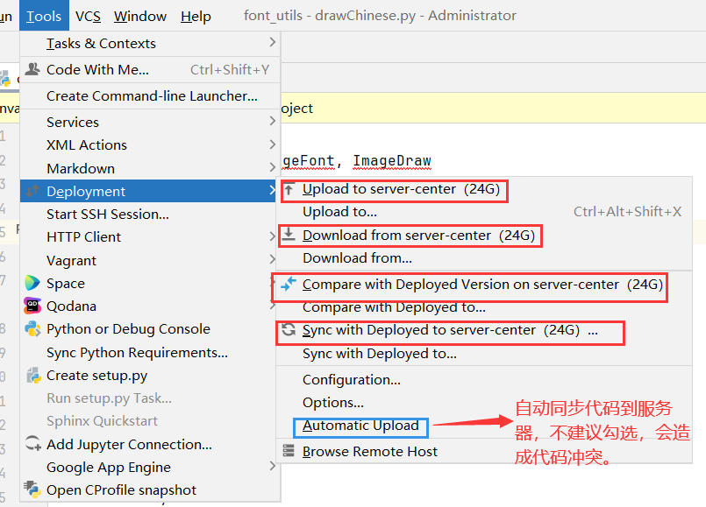Click the Code With Me people icon

[x=32, y=69]
